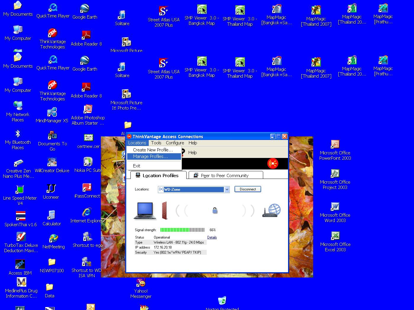Select the NetMeeting desktop icon

[x=54, y=241]
